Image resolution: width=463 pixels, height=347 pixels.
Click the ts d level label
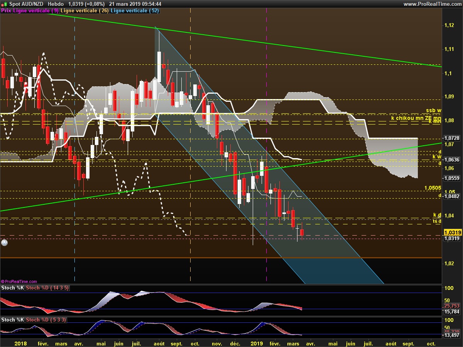coord(437,221)
